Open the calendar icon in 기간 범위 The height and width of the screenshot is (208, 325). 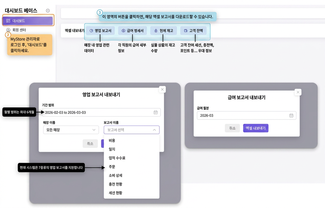156,112
